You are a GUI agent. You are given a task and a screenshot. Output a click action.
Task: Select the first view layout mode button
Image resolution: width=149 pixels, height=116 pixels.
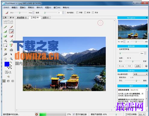pos(4,81)
